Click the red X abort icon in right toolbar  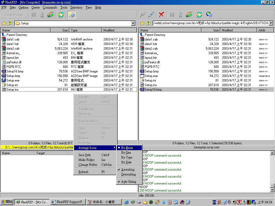click(161, 15)
